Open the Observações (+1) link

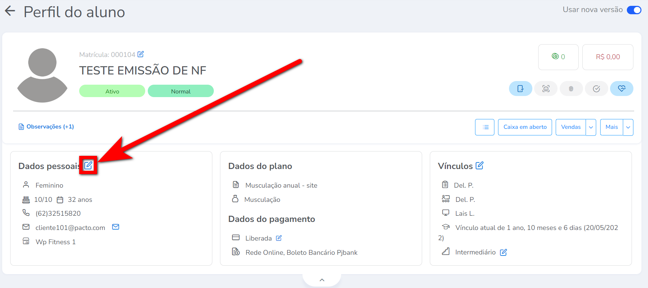point(46,127)
